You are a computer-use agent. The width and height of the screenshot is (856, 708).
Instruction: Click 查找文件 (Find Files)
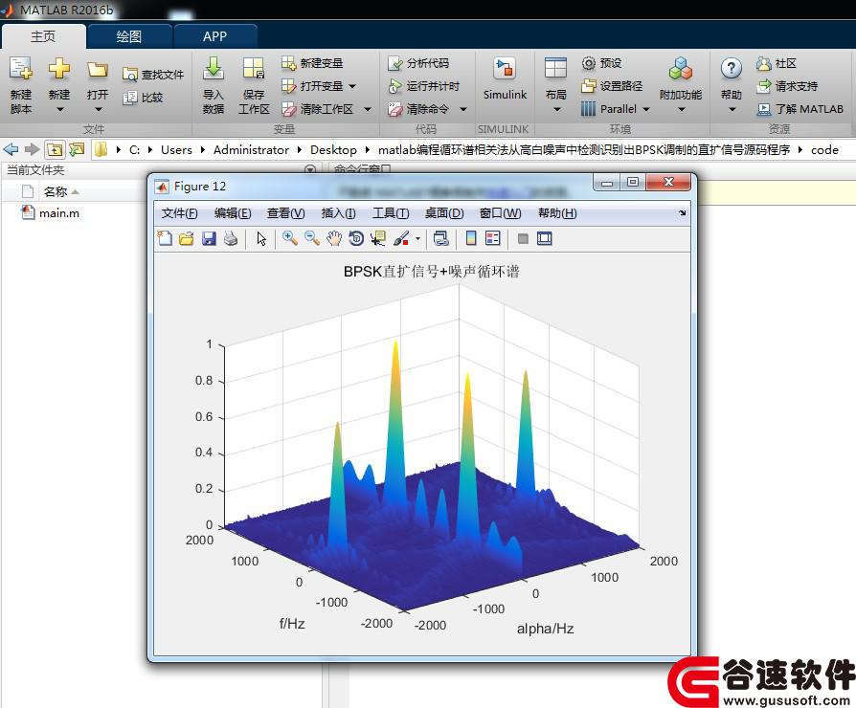tap(153, 75)
